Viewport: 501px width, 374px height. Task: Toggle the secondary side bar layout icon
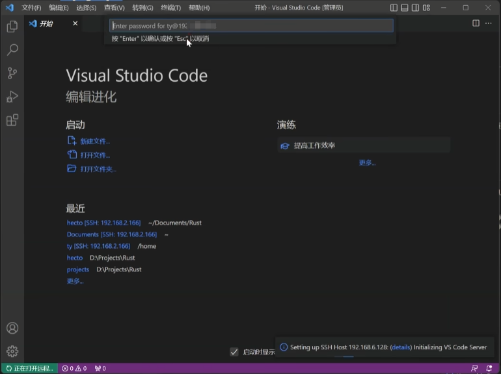tap(415, 8)
